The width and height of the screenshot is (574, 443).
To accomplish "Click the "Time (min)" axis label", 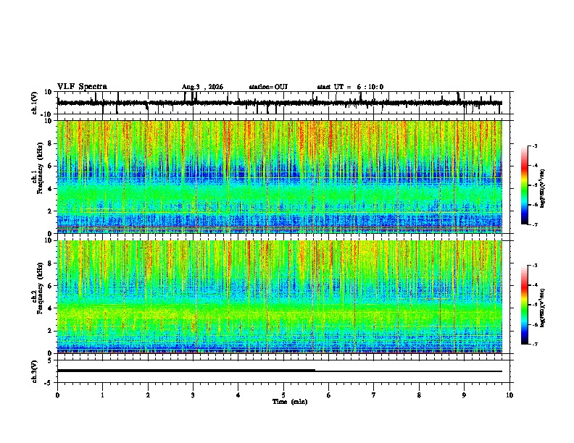I will [290, 402].
